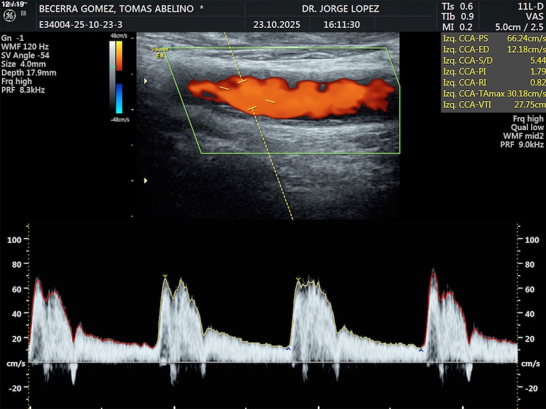
Task: Click the upper focal zone arrow left of image
Action: (x=146, y=81)
